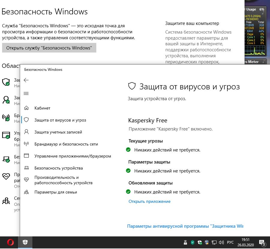Viewport: 270px width, 249px height.
Task: Click the Параметры защиты heading
Action: (x=149, y=162)
